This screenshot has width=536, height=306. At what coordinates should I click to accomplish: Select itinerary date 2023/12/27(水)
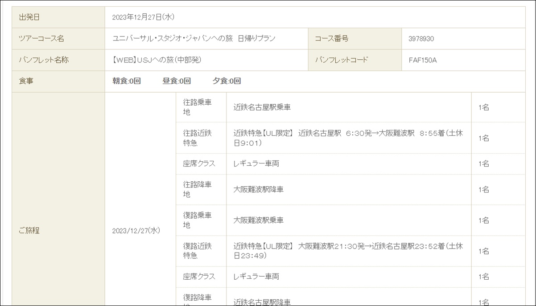coord(136,231)
